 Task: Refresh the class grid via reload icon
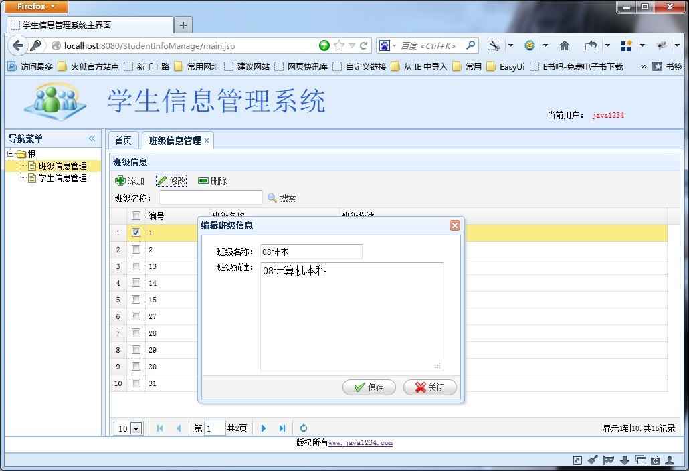pos(304,428)
